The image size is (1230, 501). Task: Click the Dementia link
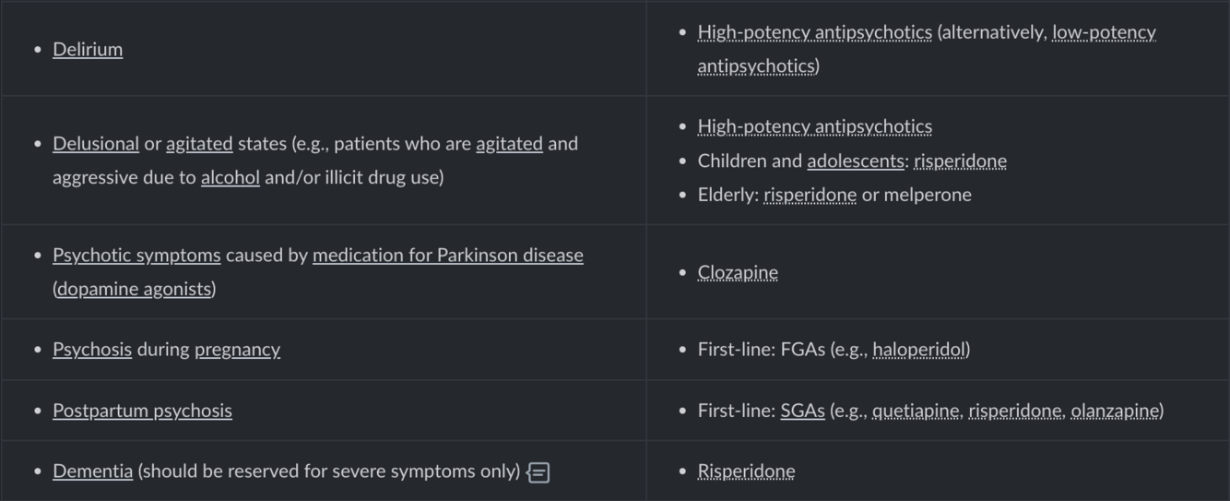[92, 471]
